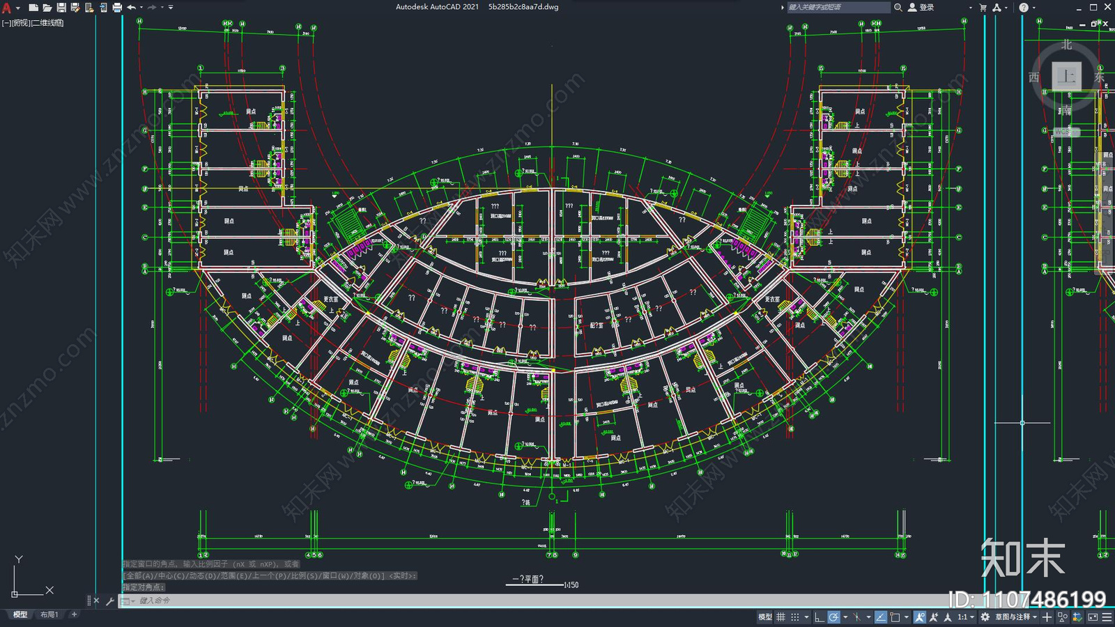1115x627 pixels.
Task: Click ViewCube west direction 西
Action: [1034, 77]
